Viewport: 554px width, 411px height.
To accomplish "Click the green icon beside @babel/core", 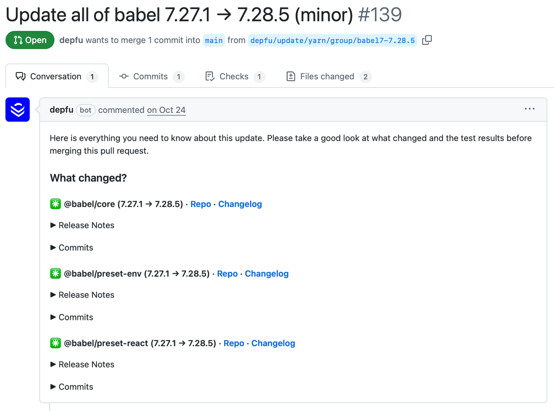I will (55, 204).
